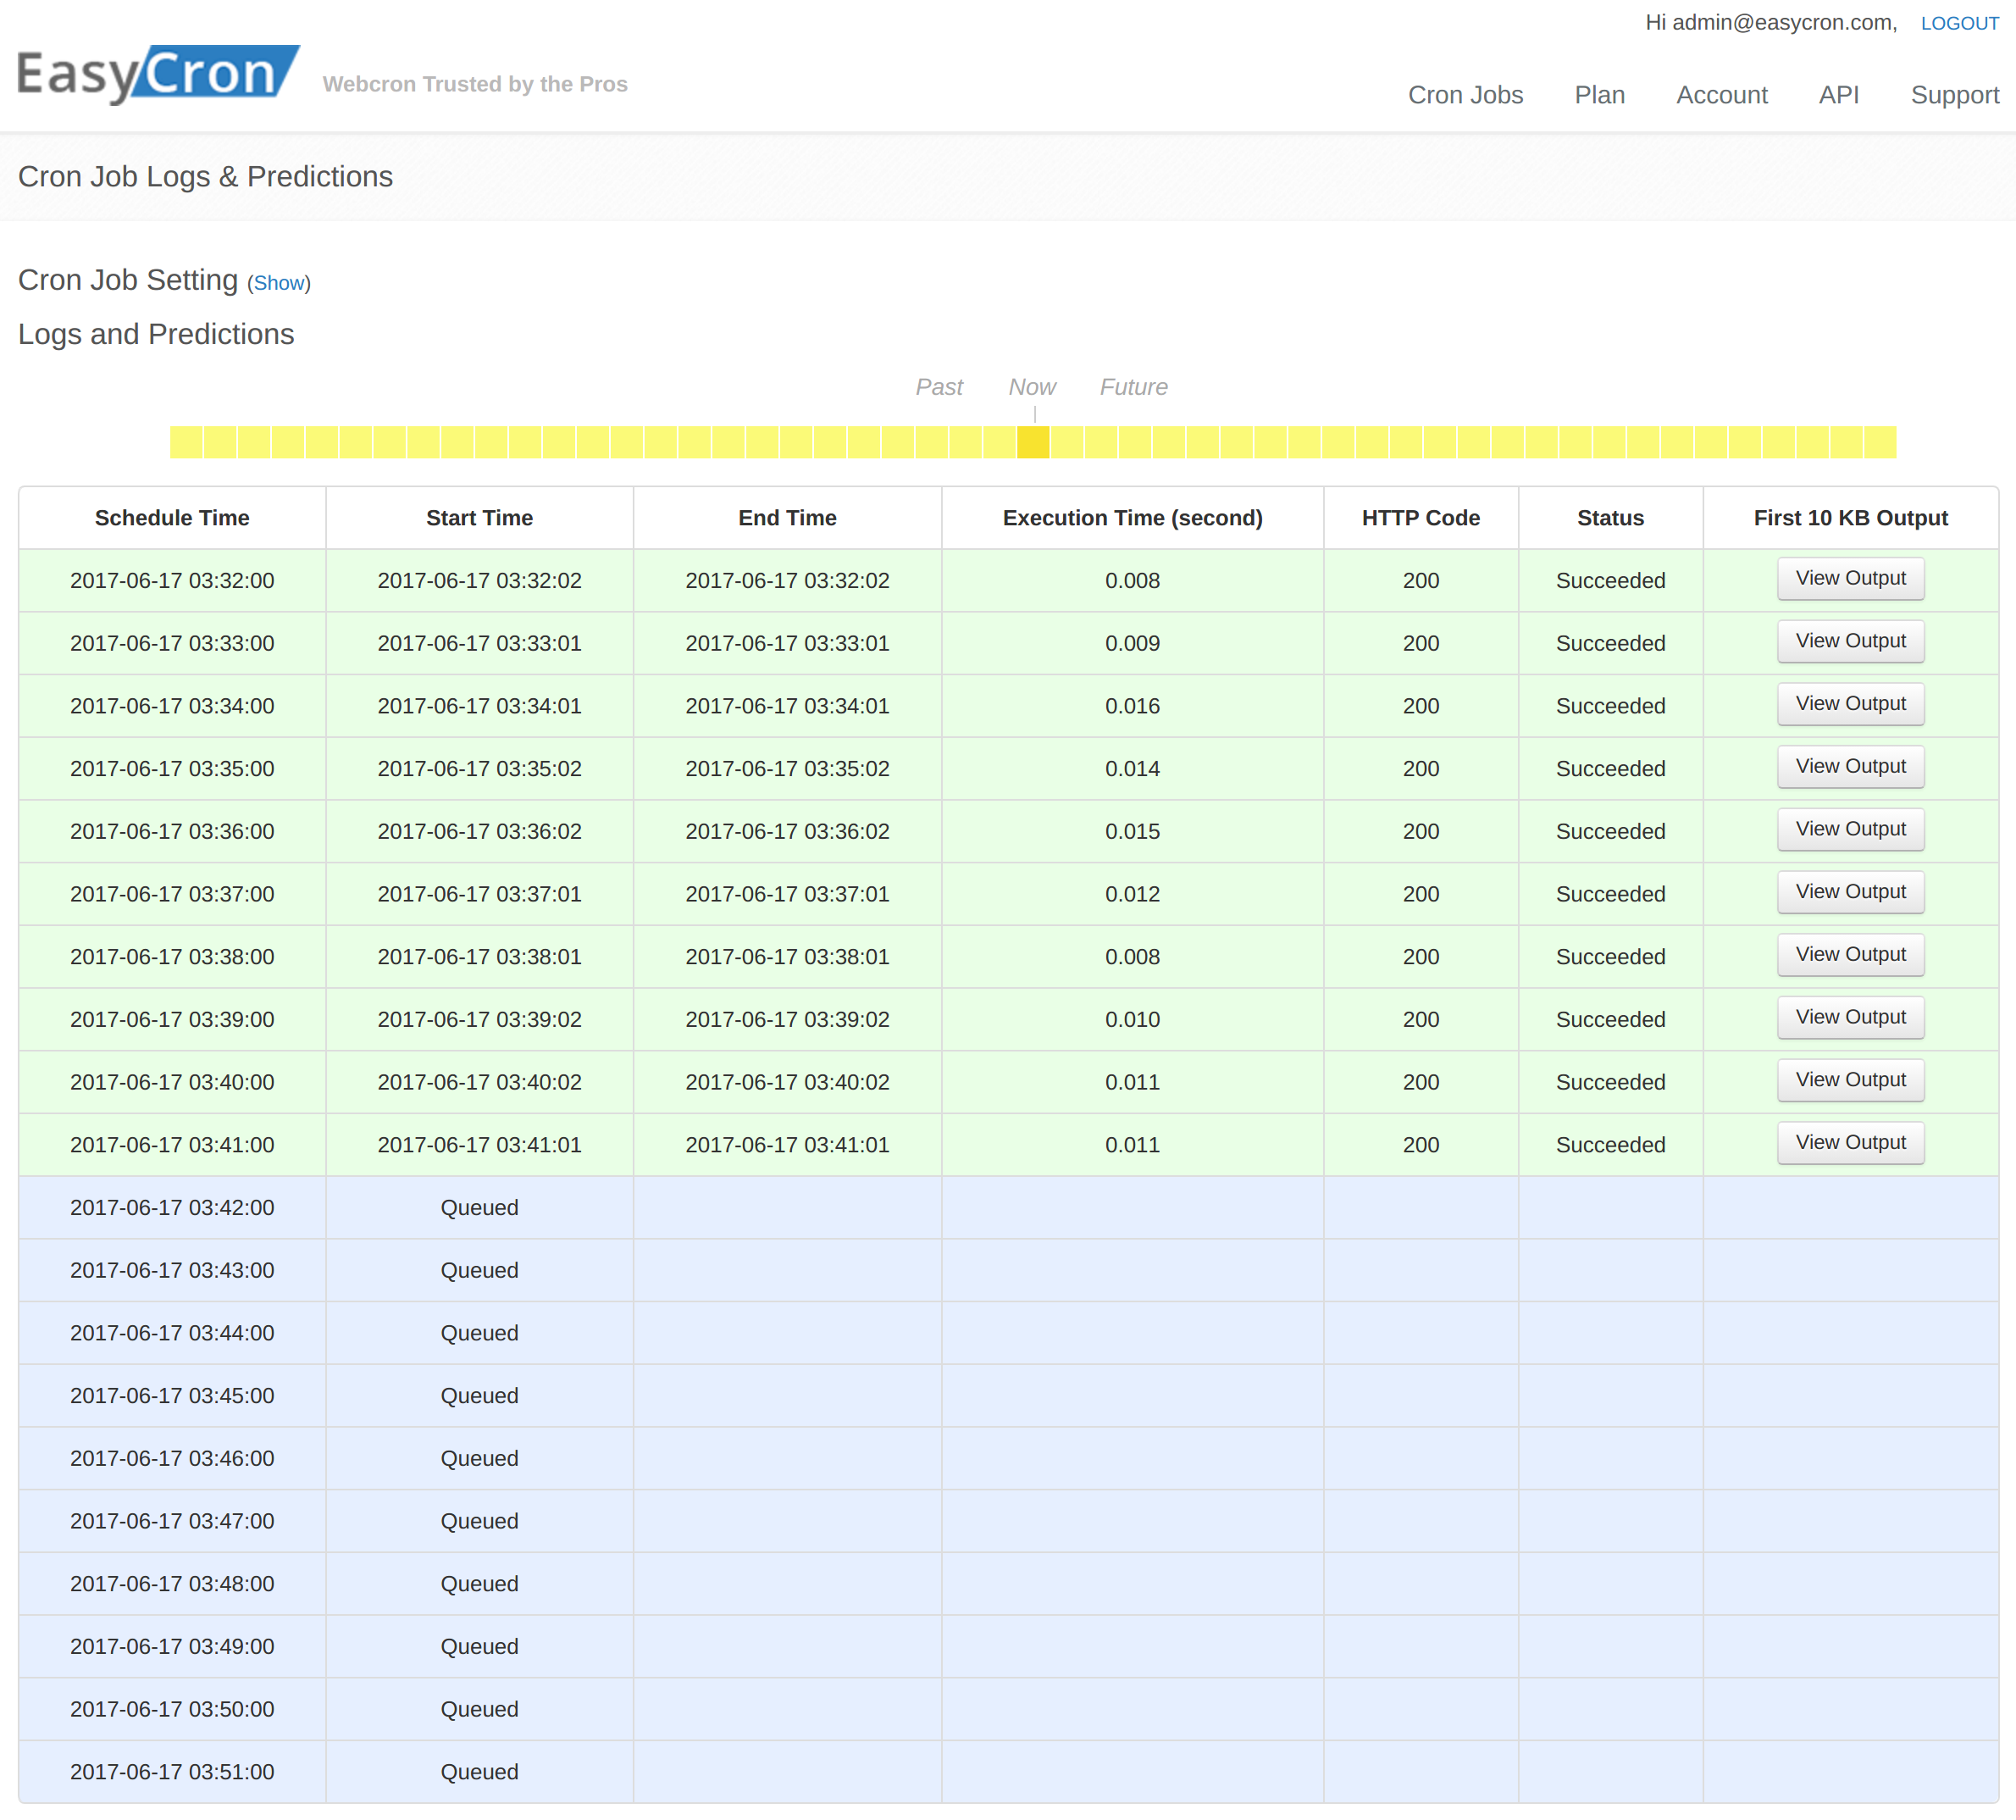View Output for 03:39:00 schedule
The width and height of the screenshot is (2016, 1820).
(1850, 1018)
